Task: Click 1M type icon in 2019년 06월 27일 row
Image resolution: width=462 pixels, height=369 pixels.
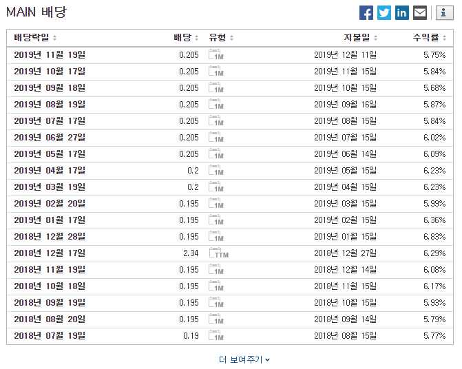Action: [x=216, y=137]
